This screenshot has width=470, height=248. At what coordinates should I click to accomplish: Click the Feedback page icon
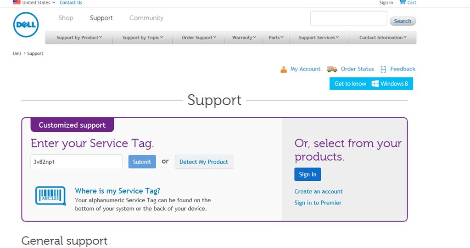click(x=383, y=69)
